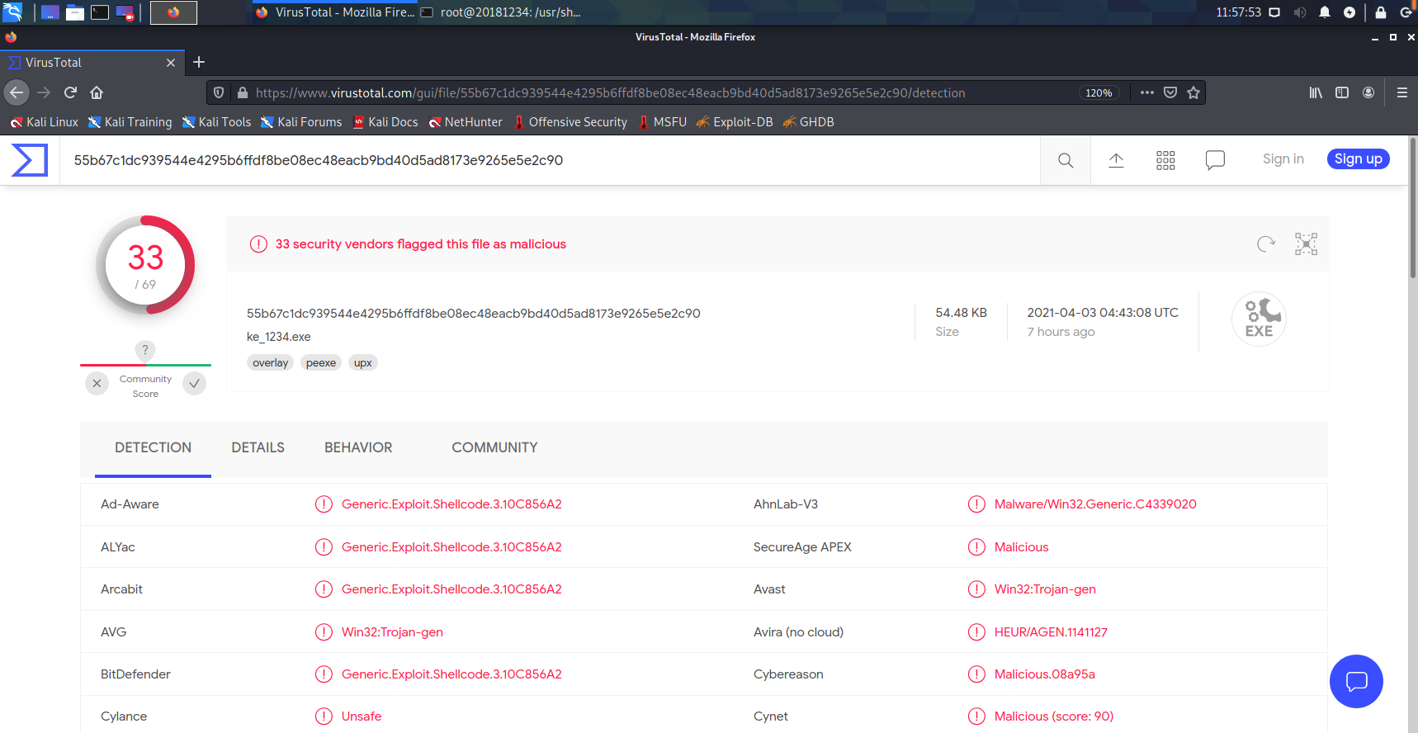This screenshot has width=1418, height=733.
Task: Open the Firefox library icon
Action: [x=1316, y=92]
